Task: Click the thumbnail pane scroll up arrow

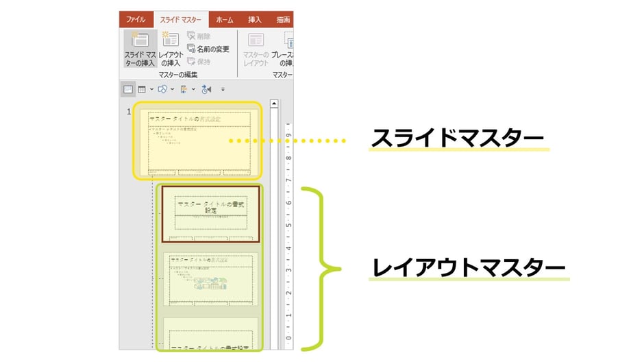Action: 274,103
